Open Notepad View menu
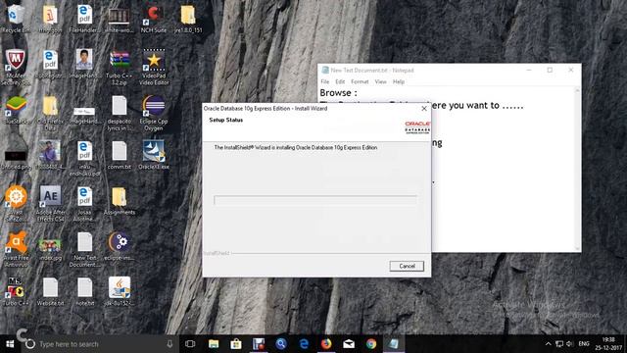The image size is (627, 353). point(380,81)
